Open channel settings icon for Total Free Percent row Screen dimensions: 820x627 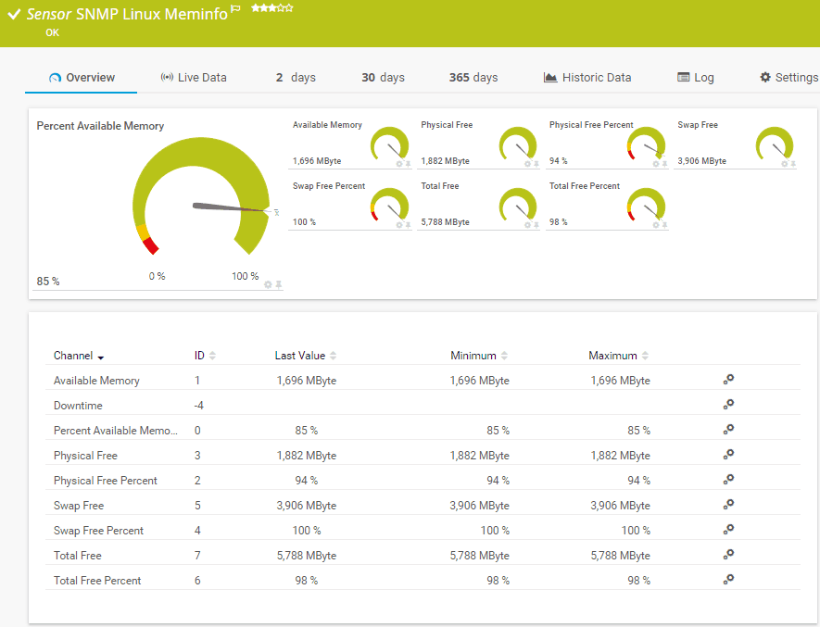pos(729,580)
